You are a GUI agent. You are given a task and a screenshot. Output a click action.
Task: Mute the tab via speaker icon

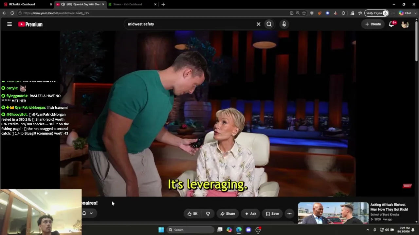coord(63,4)
